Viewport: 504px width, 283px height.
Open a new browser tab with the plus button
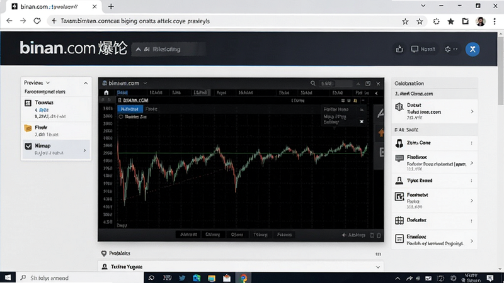click(111, 6)
